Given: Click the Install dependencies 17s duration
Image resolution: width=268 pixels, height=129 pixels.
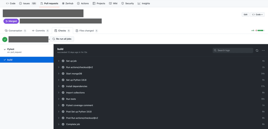Looking at the screenshot, I should point(263,86).
